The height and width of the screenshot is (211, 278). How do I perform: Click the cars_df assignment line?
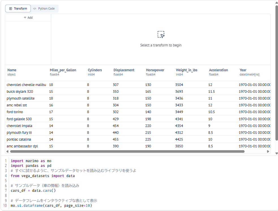33,191
